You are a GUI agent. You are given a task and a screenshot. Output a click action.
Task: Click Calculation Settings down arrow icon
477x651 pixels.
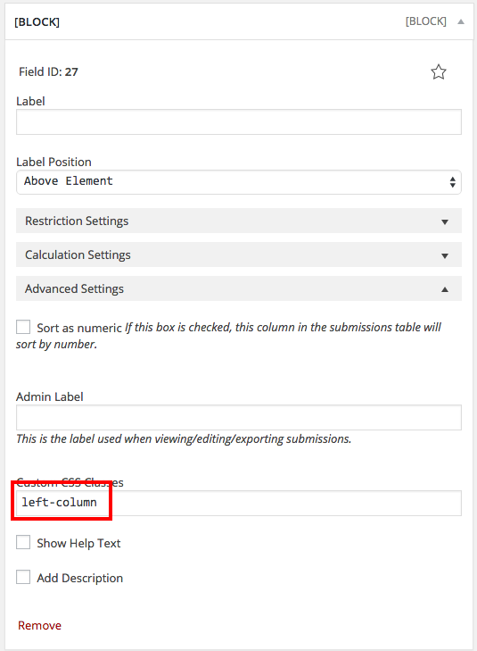[x=445, y=255]
